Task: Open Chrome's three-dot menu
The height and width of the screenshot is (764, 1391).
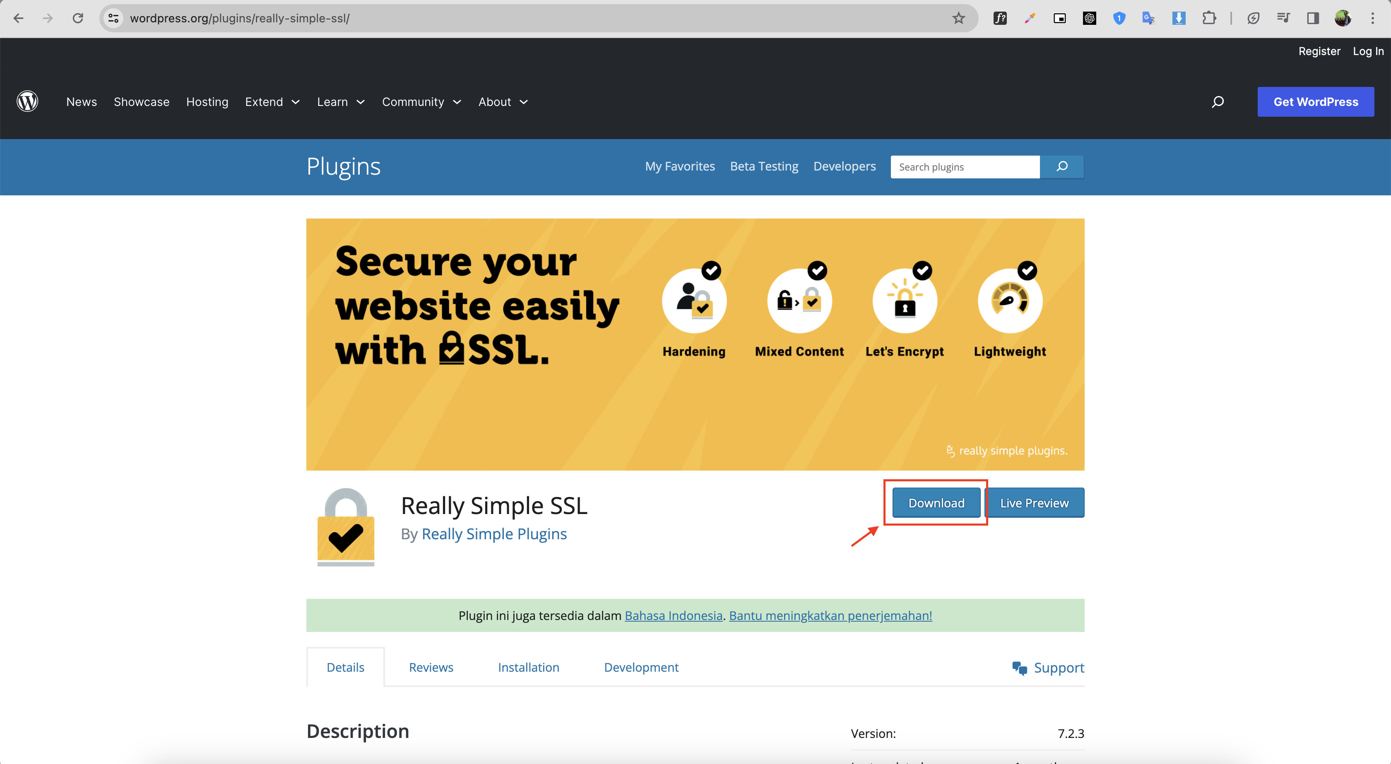Action: pos(1372,18)
